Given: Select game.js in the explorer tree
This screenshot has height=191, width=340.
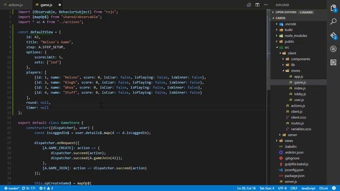Looking at the screenshot, I should [x=300, y=82].
